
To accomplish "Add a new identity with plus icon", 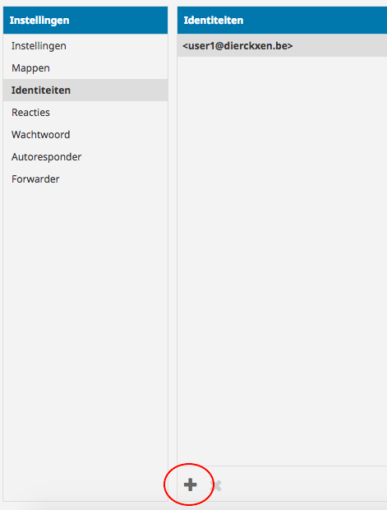I will [190, 484].
